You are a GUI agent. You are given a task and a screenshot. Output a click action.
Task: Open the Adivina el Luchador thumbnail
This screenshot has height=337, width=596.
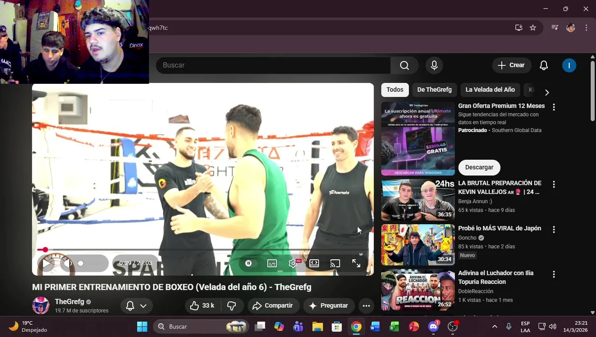tap(418, 290)
